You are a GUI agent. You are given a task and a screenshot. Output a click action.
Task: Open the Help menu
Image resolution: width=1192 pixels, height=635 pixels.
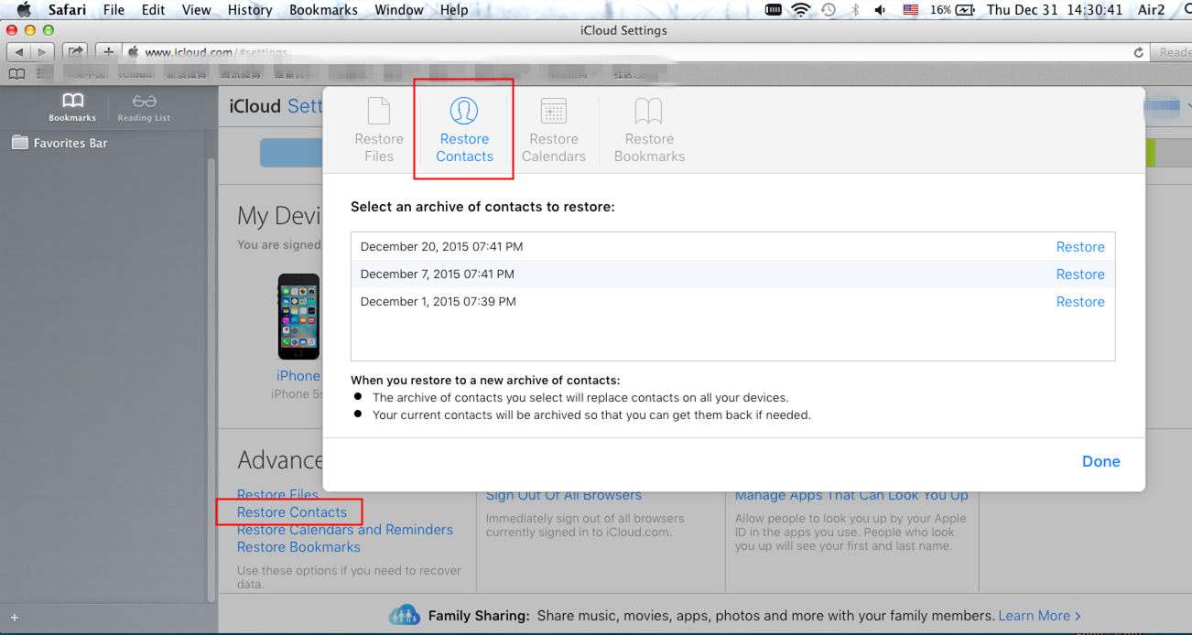point(454,10)
